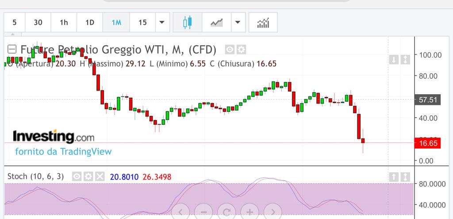
Task: Switch to the 1h timeframe
Action: click(x=64, y=22)
